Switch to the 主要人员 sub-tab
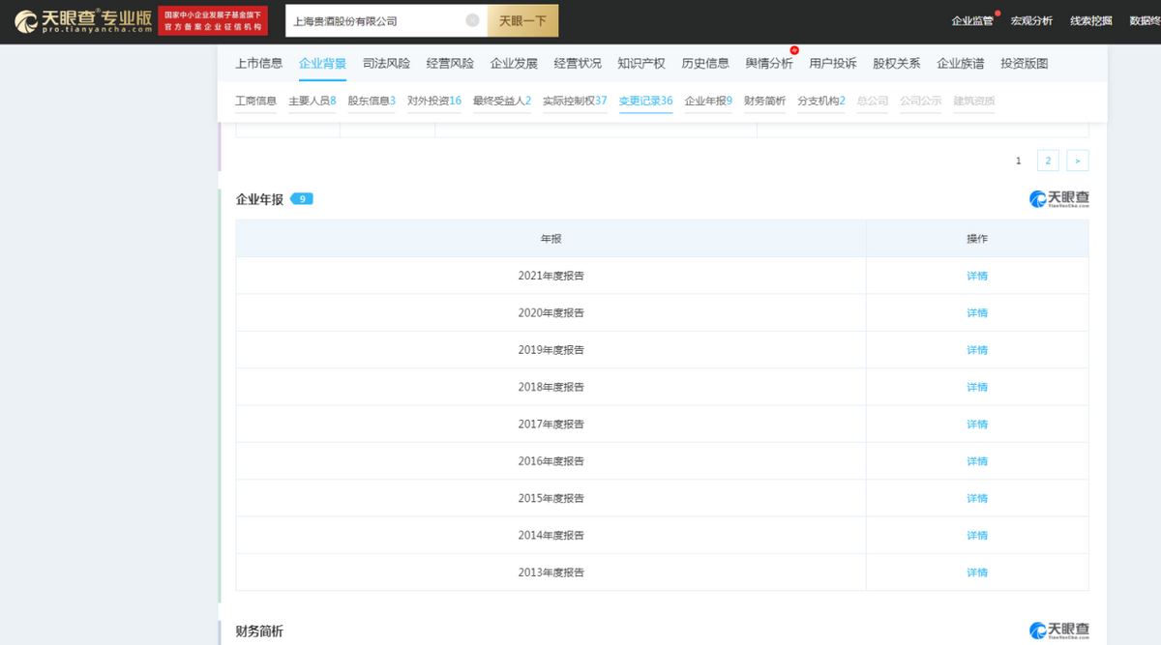The image size is (1161, 645). click(x=311, y=101)
